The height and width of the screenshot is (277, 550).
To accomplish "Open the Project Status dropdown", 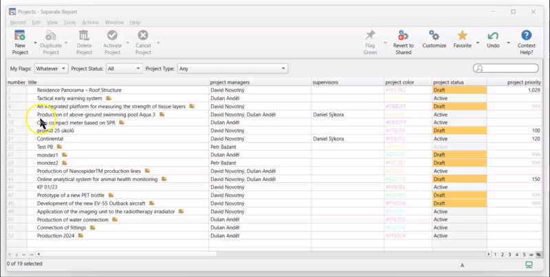I will (124, 69).
